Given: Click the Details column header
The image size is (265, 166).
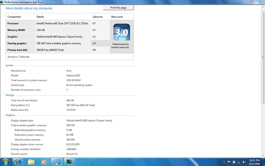Looking at the screenshot, I should (40, 17).
